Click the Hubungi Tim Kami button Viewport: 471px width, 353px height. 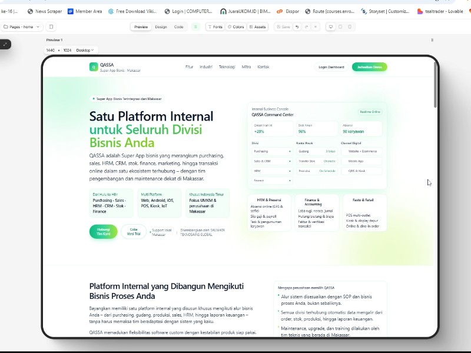point(103,231)
